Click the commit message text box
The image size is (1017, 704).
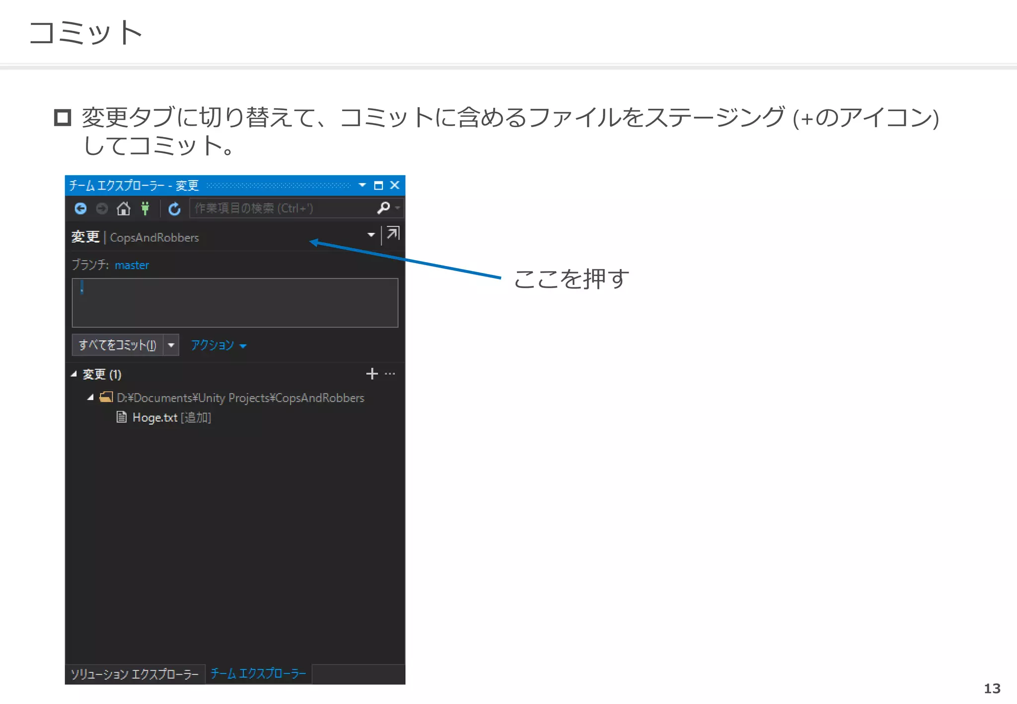coord(235,302)
